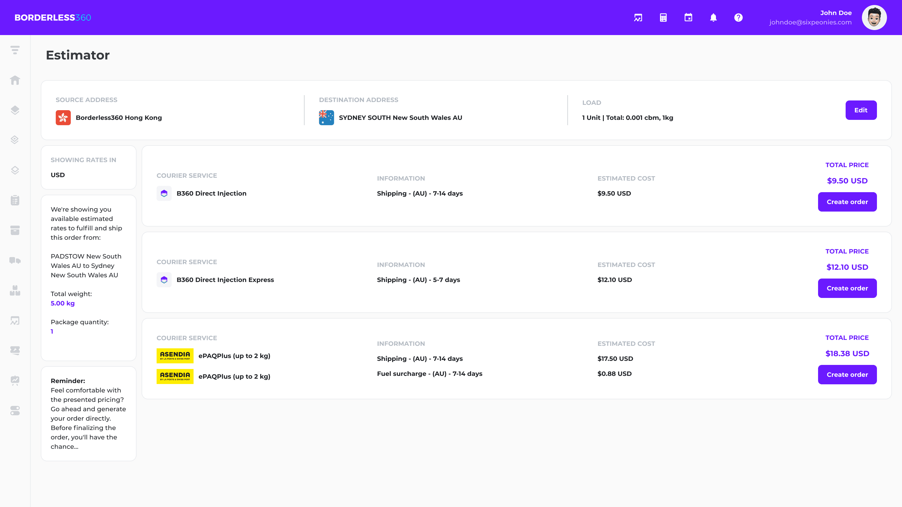Click Edit to change shipment details
This screenshot has width=902, height=507.
pos(861,110)
